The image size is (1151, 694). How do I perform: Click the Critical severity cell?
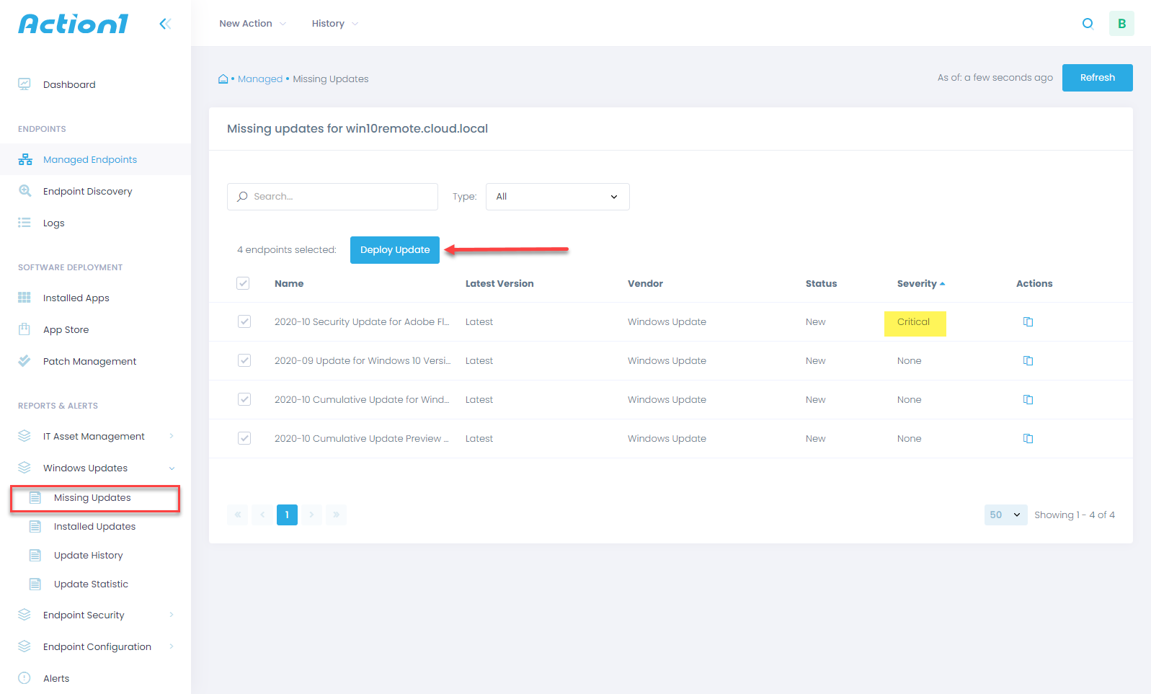pos(915,323)
